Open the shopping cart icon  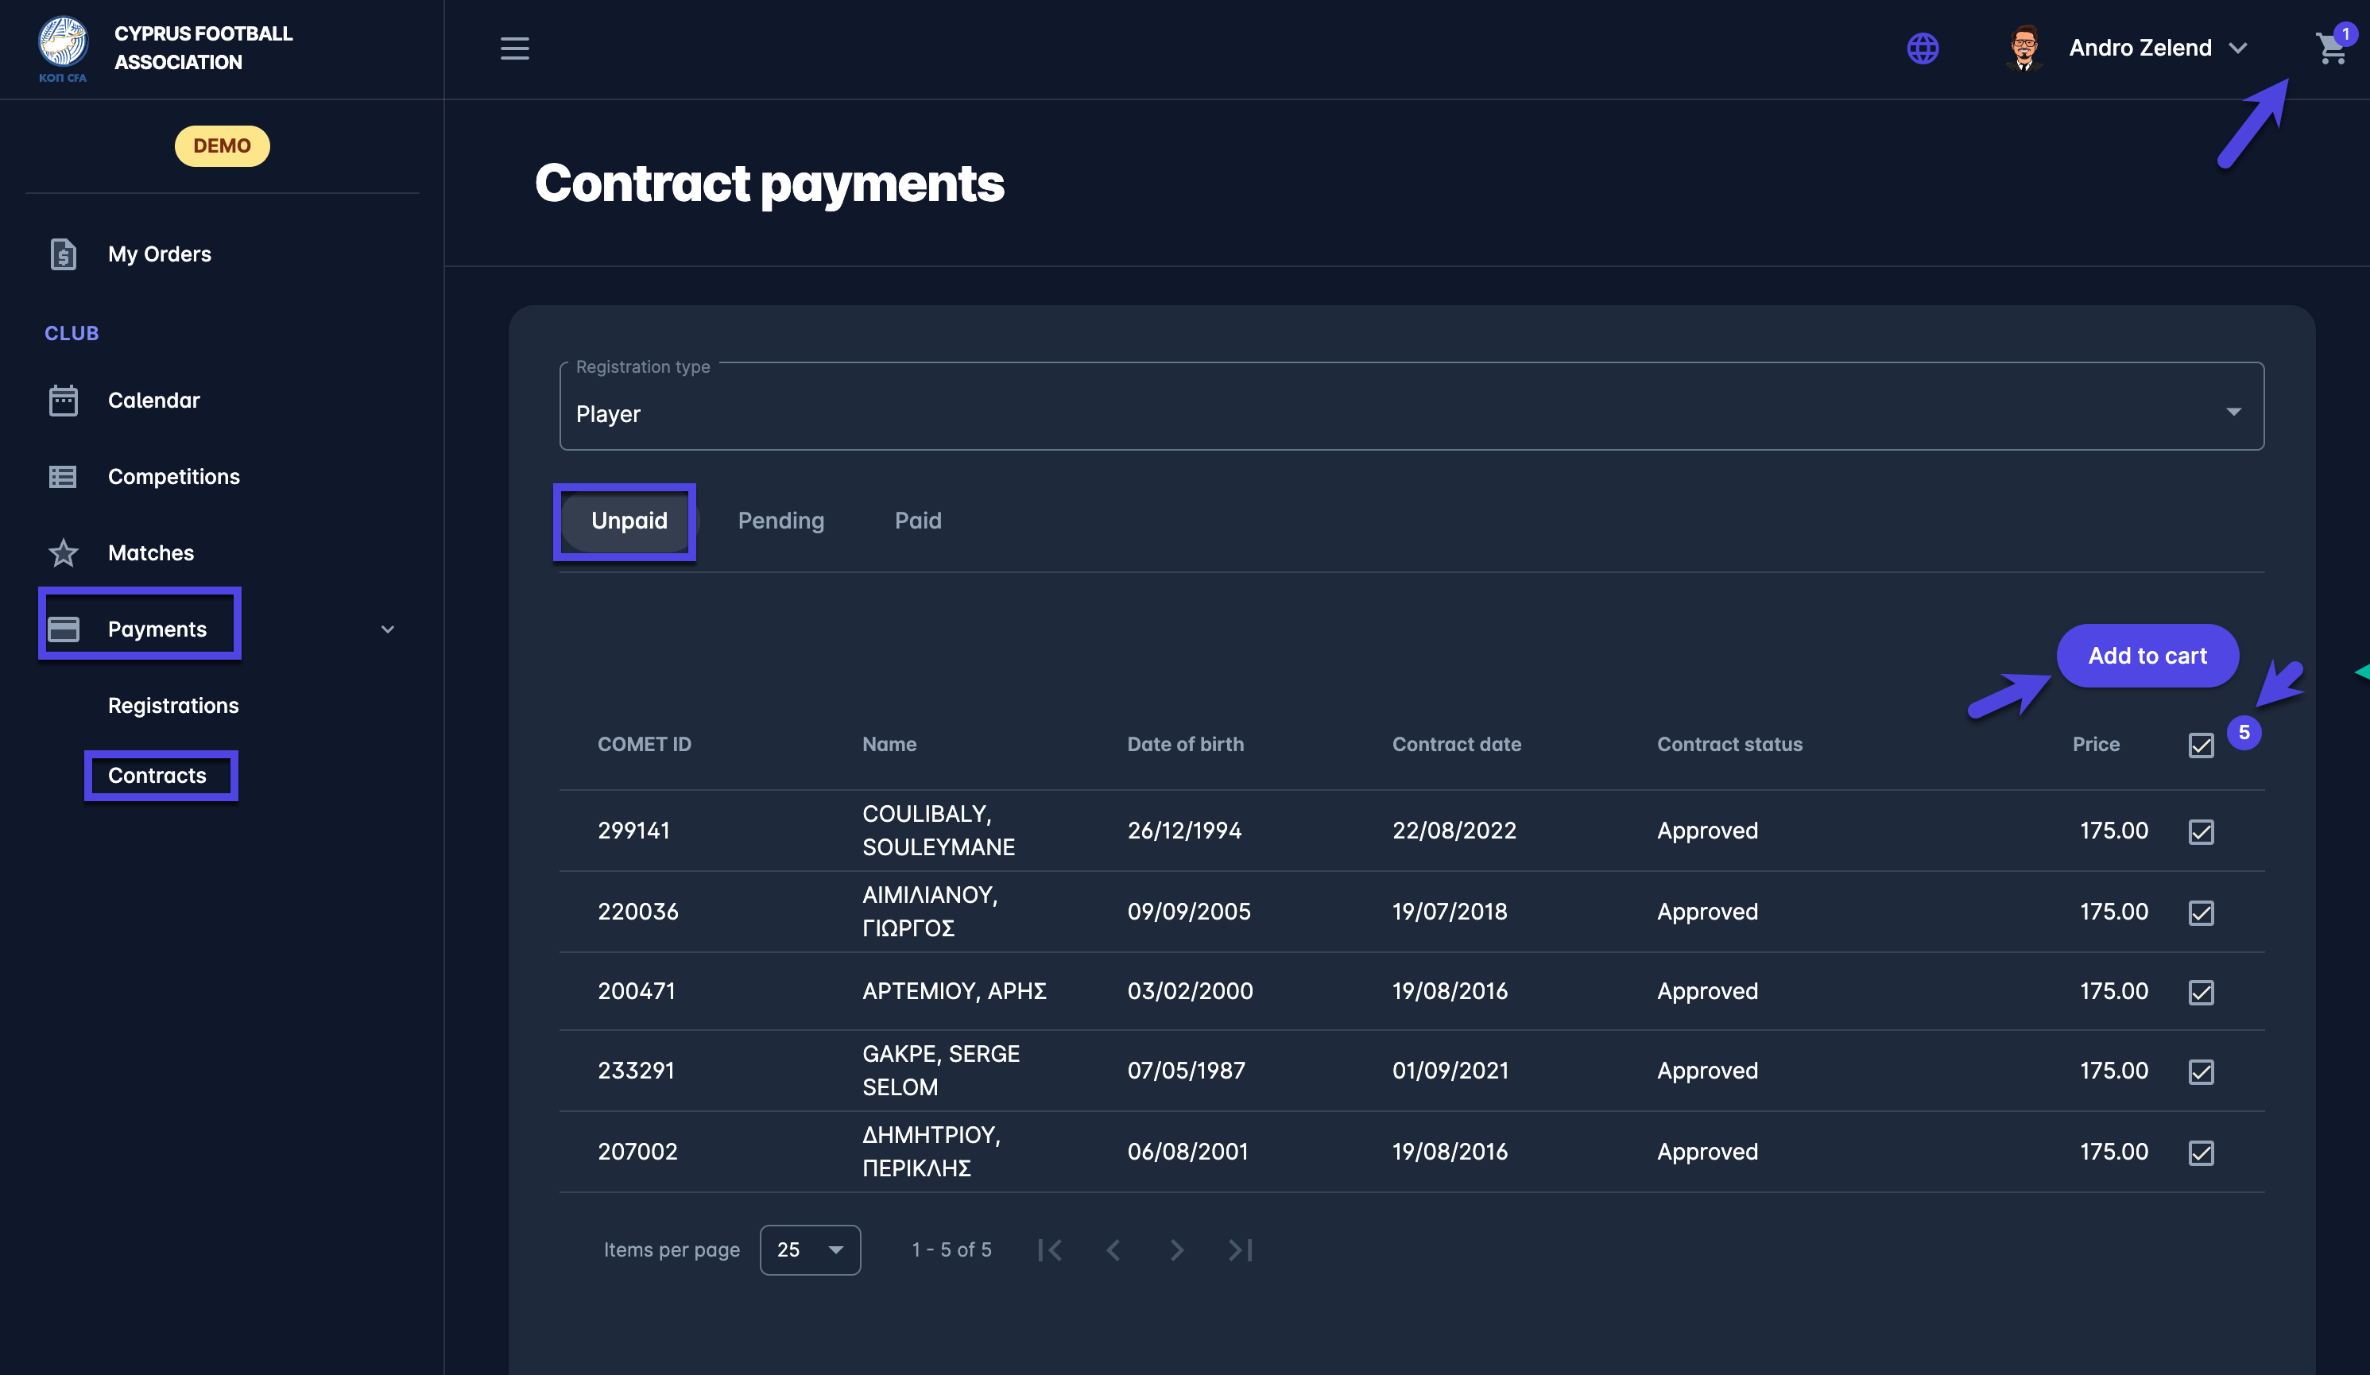click(x=2330, y=49)
